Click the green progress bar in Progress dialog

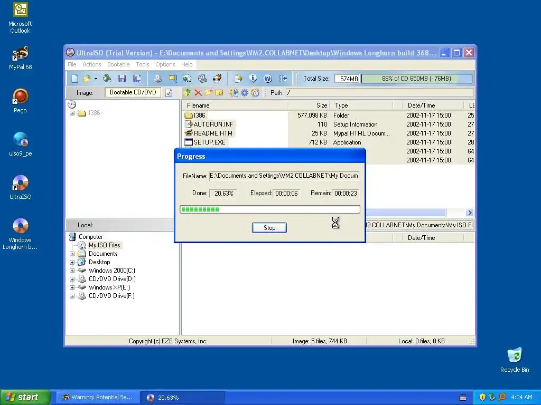(x=270, y=209)
